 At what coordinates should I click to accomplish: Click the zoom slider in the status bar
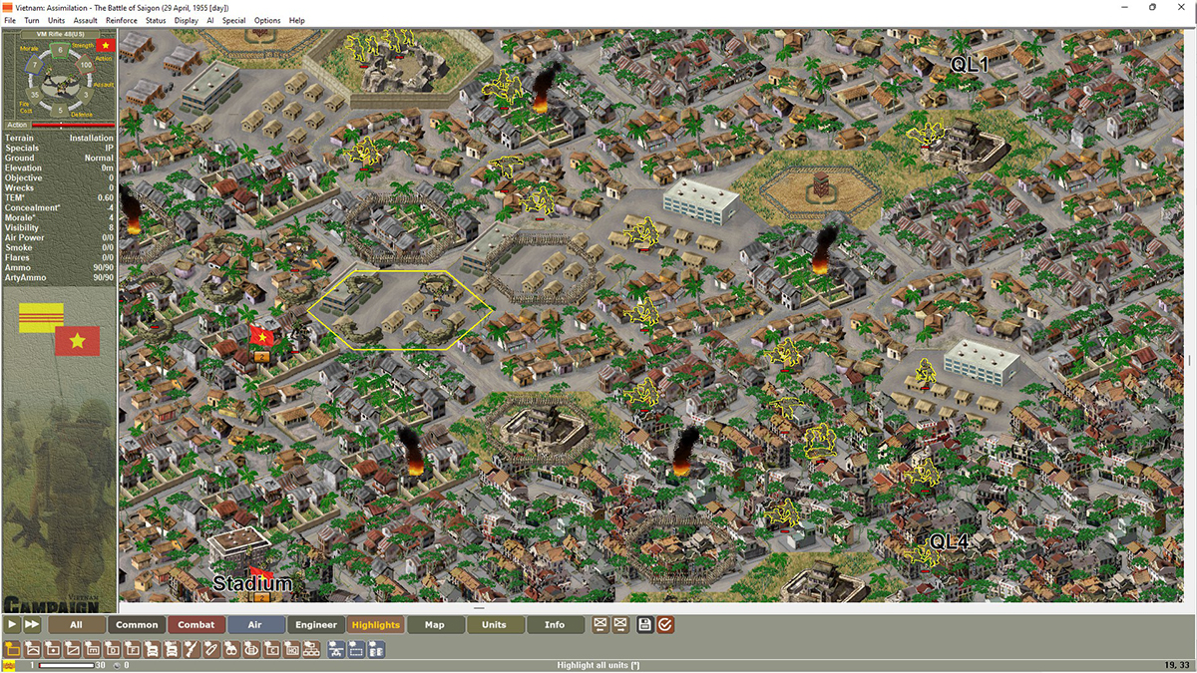68,665
